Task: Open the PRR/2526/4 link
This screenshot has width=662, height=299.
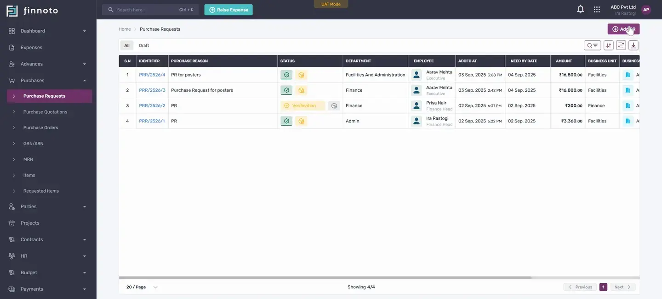Action: (152, 75)
